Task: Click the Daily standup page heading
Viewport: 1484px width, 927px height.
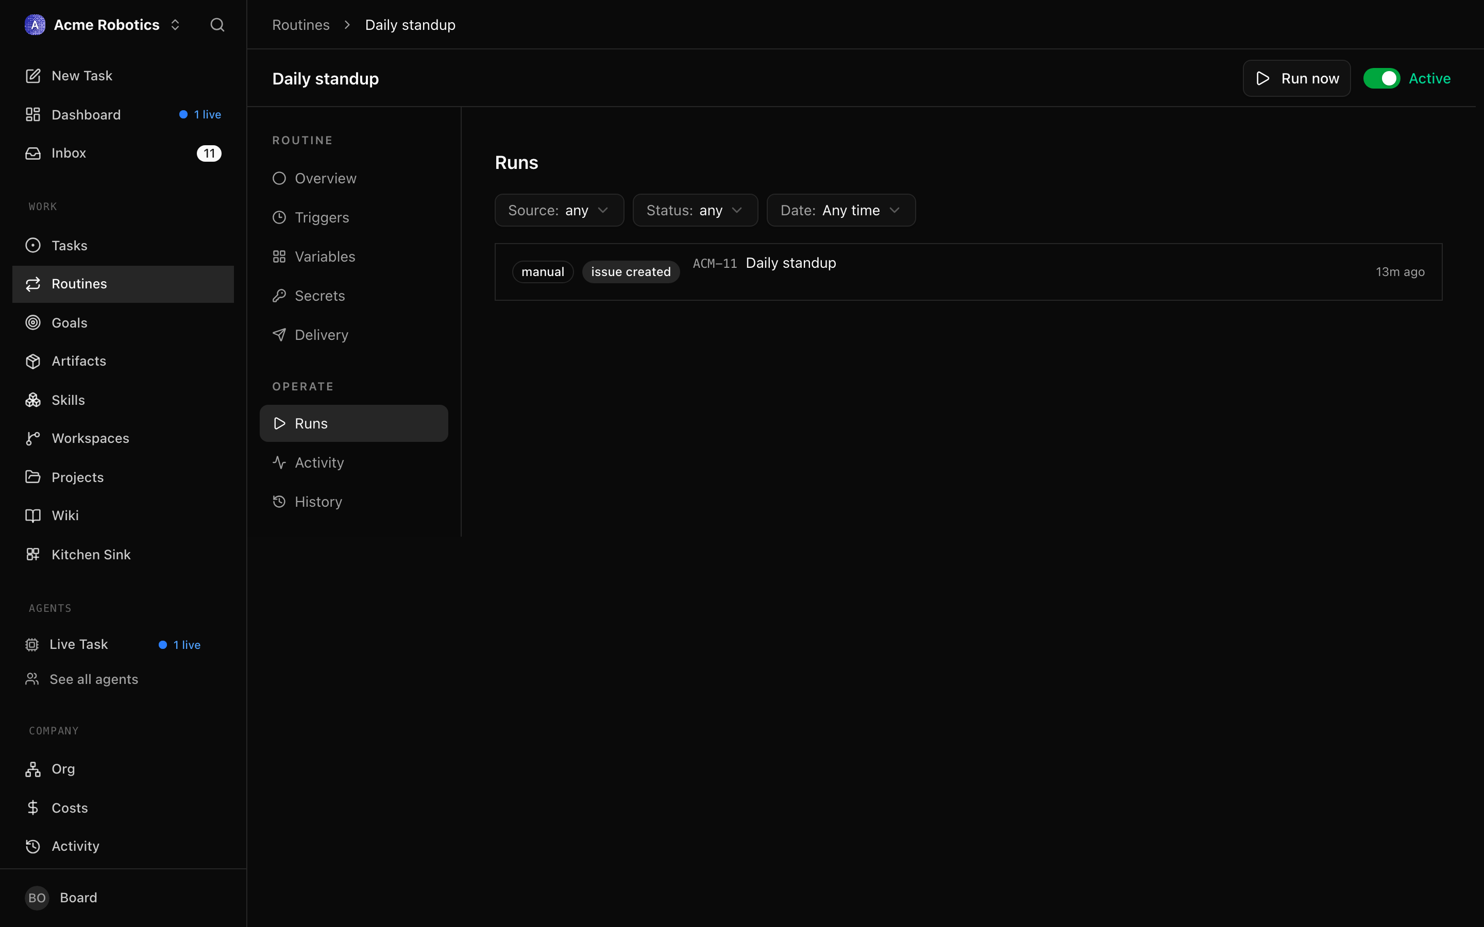Action: [326, 78]
